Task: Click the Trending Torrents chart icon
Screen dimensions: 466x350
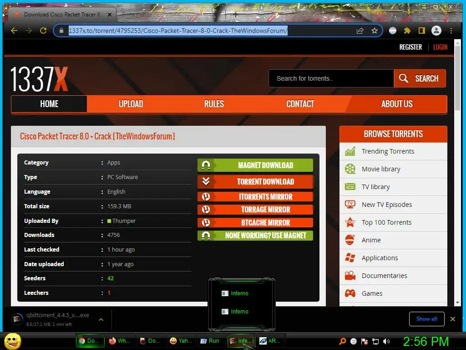Action: click(x=350, y=151)
